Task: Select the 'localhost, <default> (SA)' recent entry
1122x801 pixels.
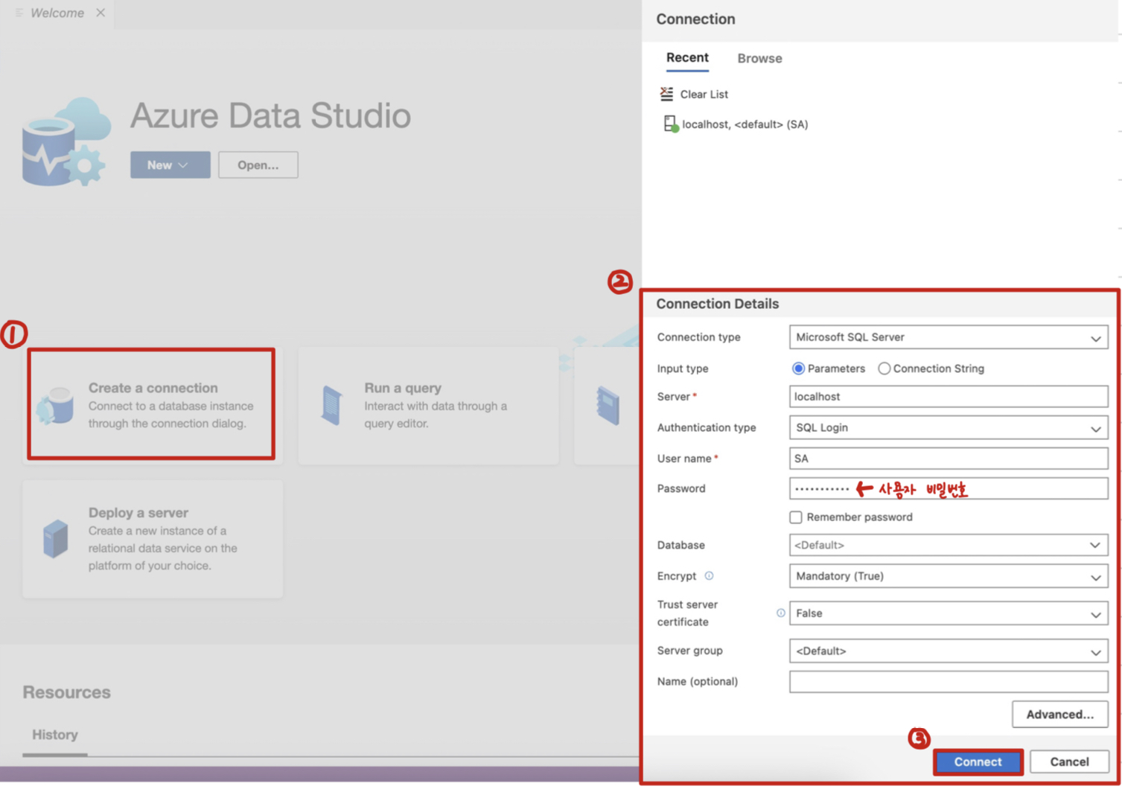Action: click(745, 124)
